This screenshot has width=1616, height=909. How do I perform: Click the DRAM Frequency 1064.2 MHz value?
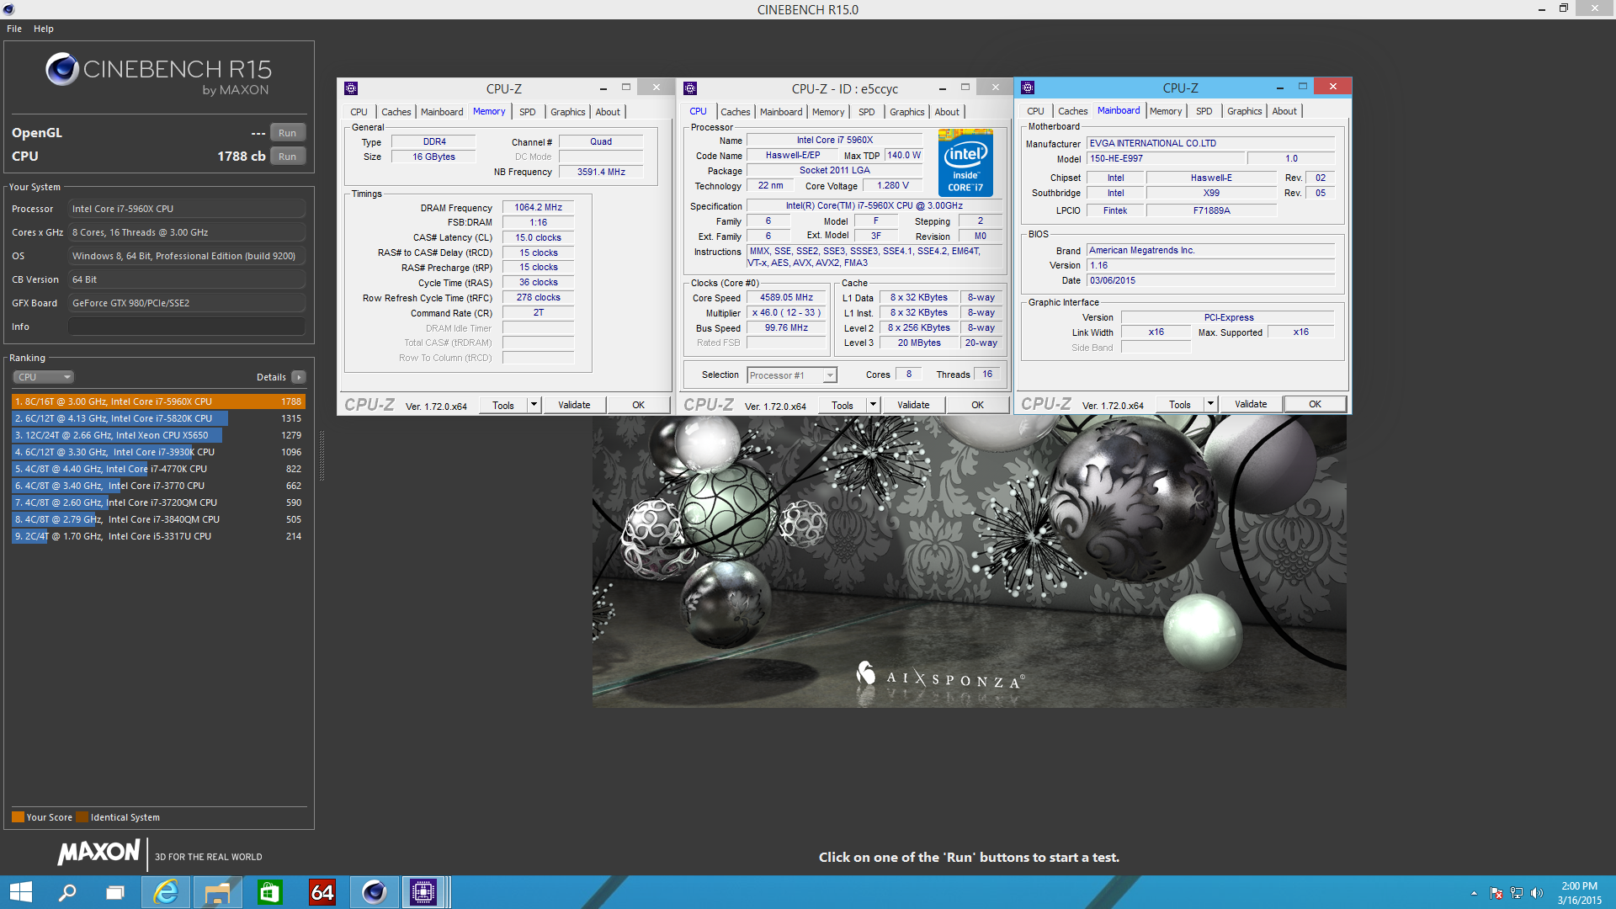tap(538, 207)
